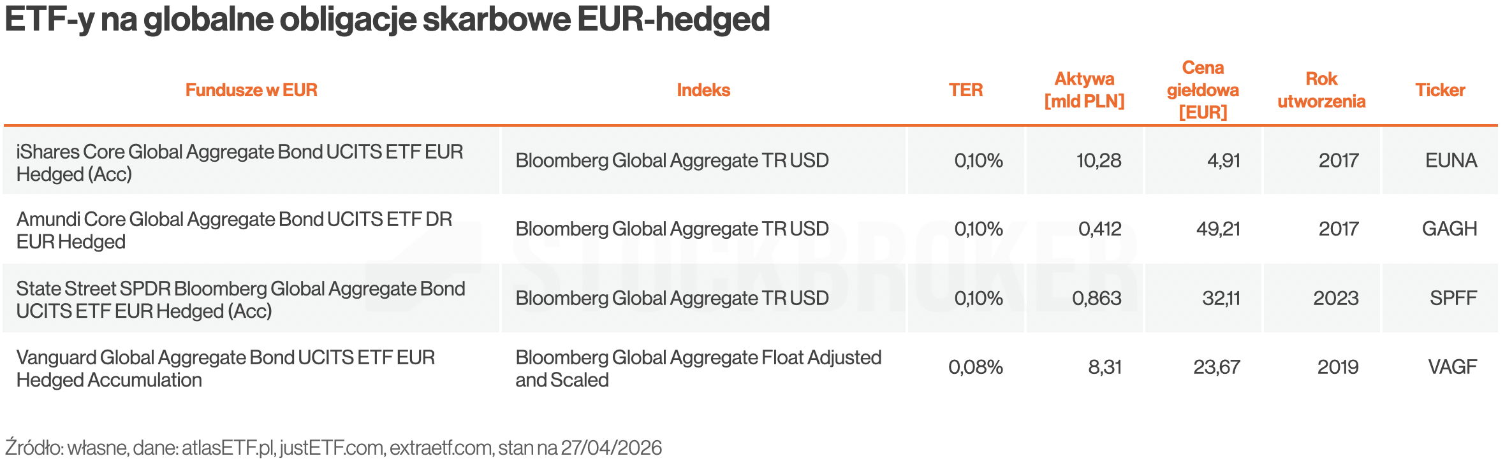Click the 10,28 assets value
The image size is (1505, 470).
[x=1098, y=160]
